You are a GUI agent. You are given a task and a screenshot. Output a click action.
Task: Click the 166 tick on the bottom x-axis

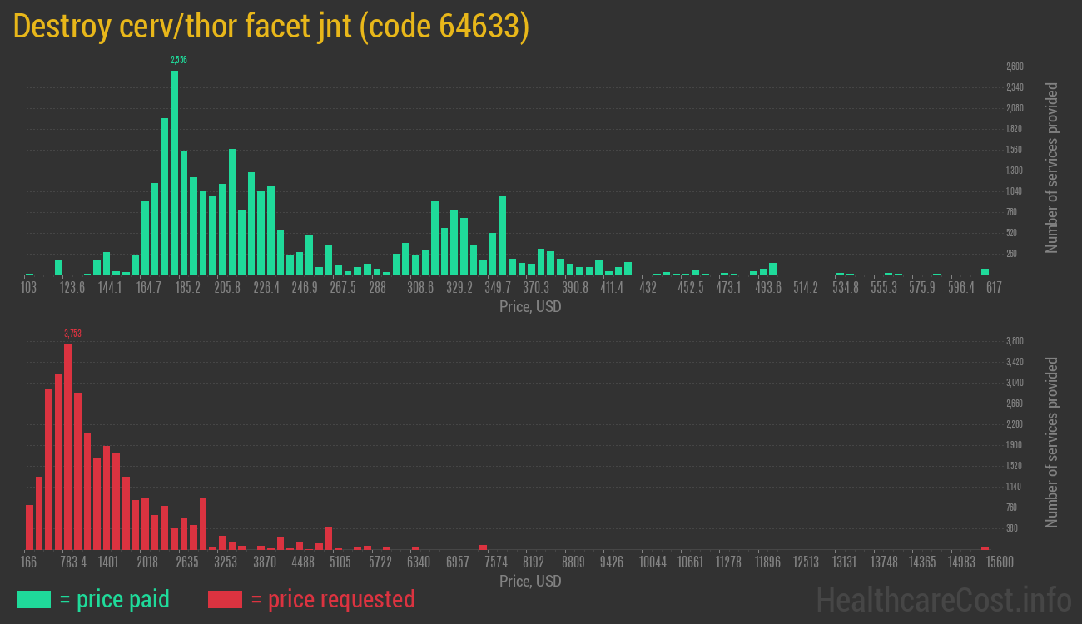coord(28,562)
